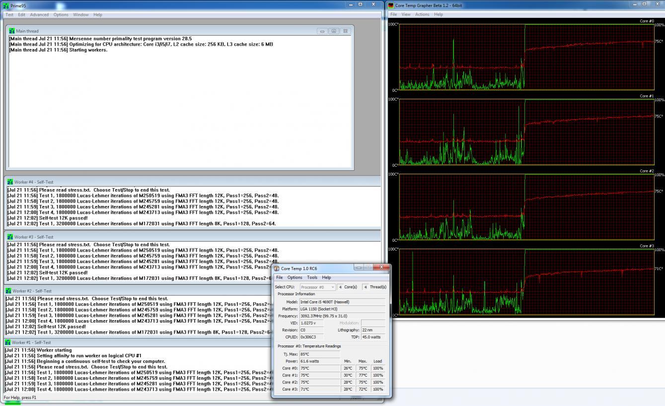Click the 'For Help, press F1' status bar
The image size is (665, 406).
point(20,398)
